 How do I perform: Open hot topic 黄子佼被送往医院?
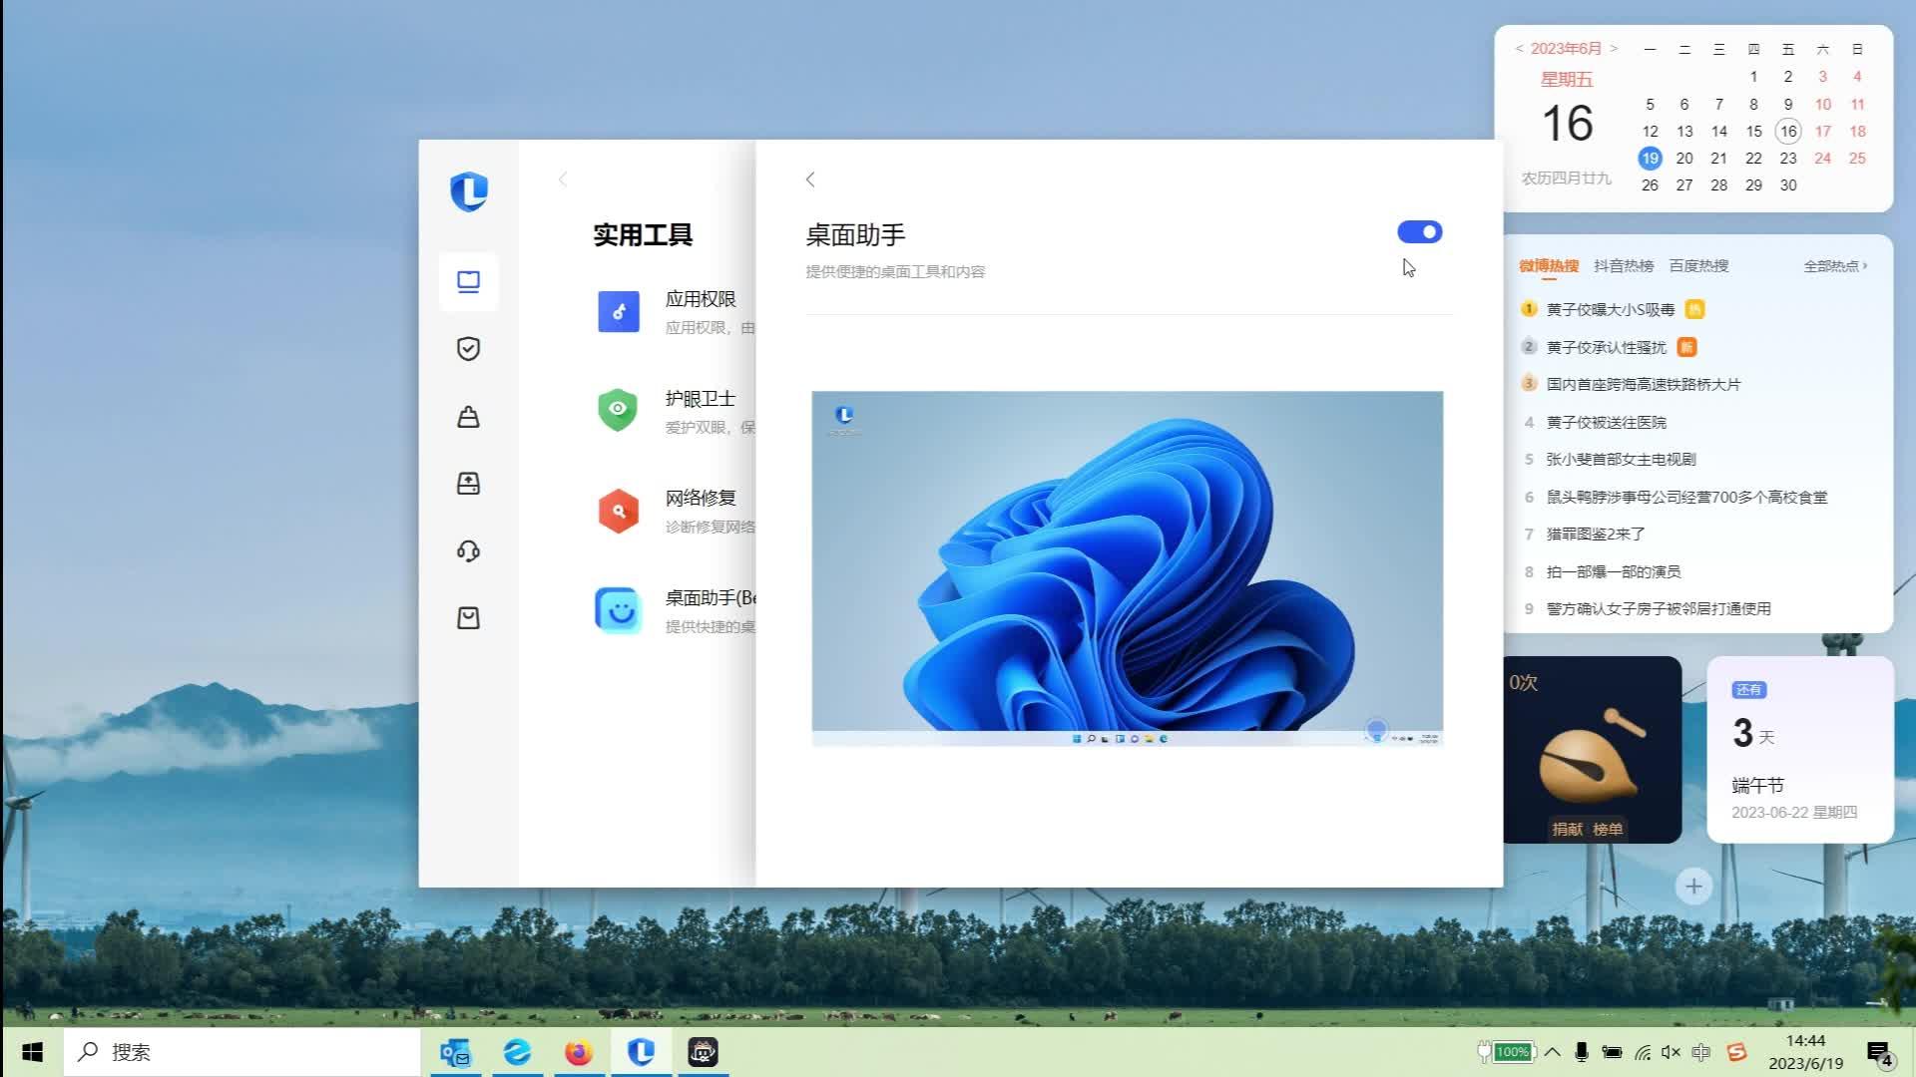tap(1607, 423)
